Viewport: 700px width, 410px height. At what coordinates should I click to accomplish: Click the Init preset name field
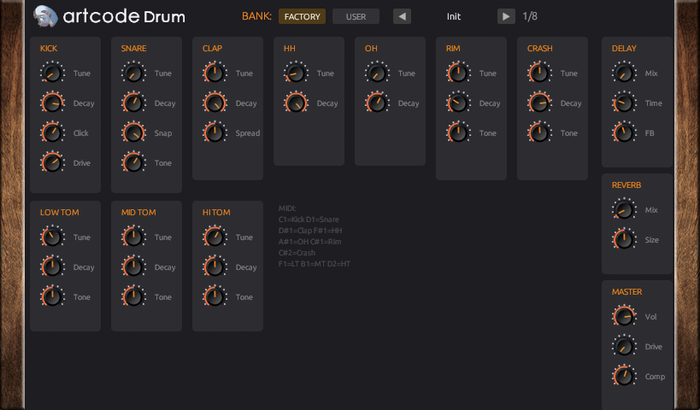(x=454, y=16)
